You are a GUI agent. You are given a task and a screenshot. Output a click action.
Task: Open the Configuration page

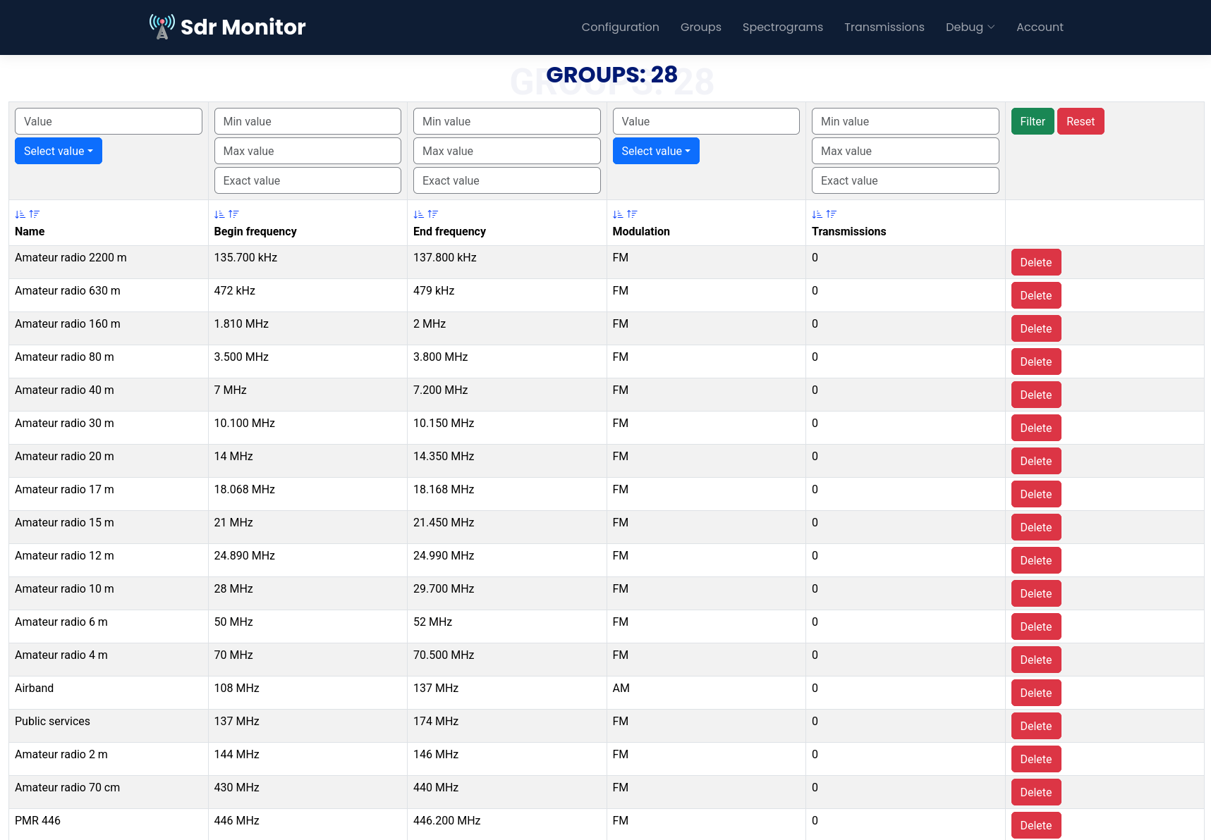[x=620, y=27]
